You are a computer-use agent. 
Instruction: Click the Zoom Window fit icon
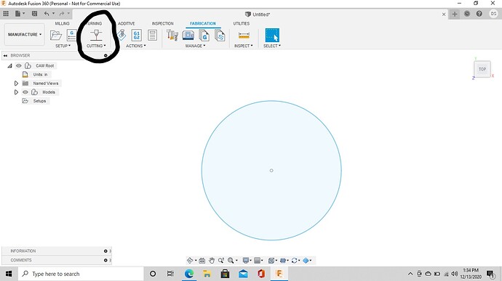tap(231, 260)
